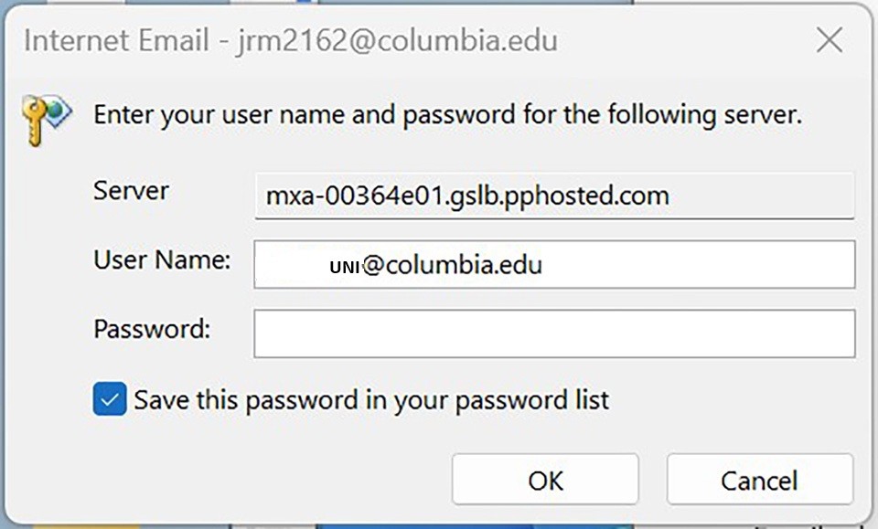The width and height of the screenshot is (878, 529).
Task: Click the checkmark inside the blue checkbox
Action: pyautogui.click(x=109, y=399)
